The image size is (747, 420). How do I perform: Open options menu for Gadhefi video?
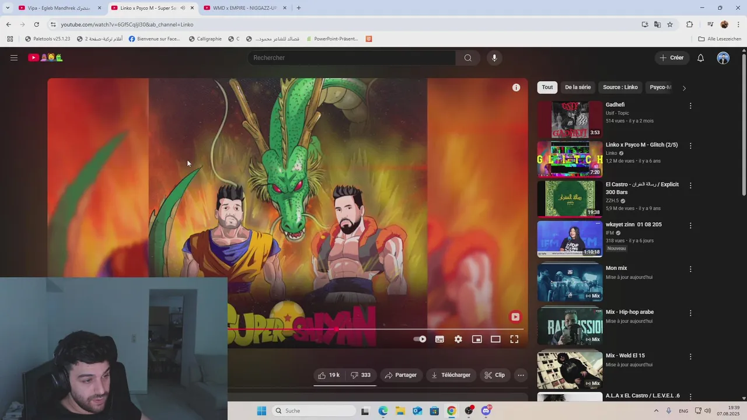(690, 106)
